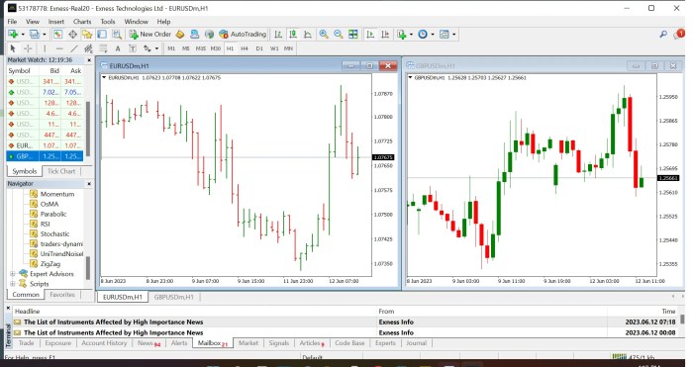Open the Insert menu
Screen dimensions: 693x367
[56, 21]
